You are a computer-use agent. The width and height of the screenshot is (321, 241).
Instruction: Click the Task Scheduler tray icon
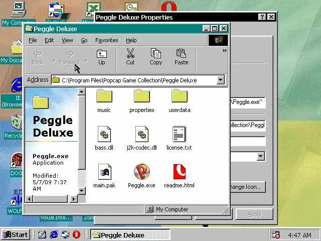275,235
